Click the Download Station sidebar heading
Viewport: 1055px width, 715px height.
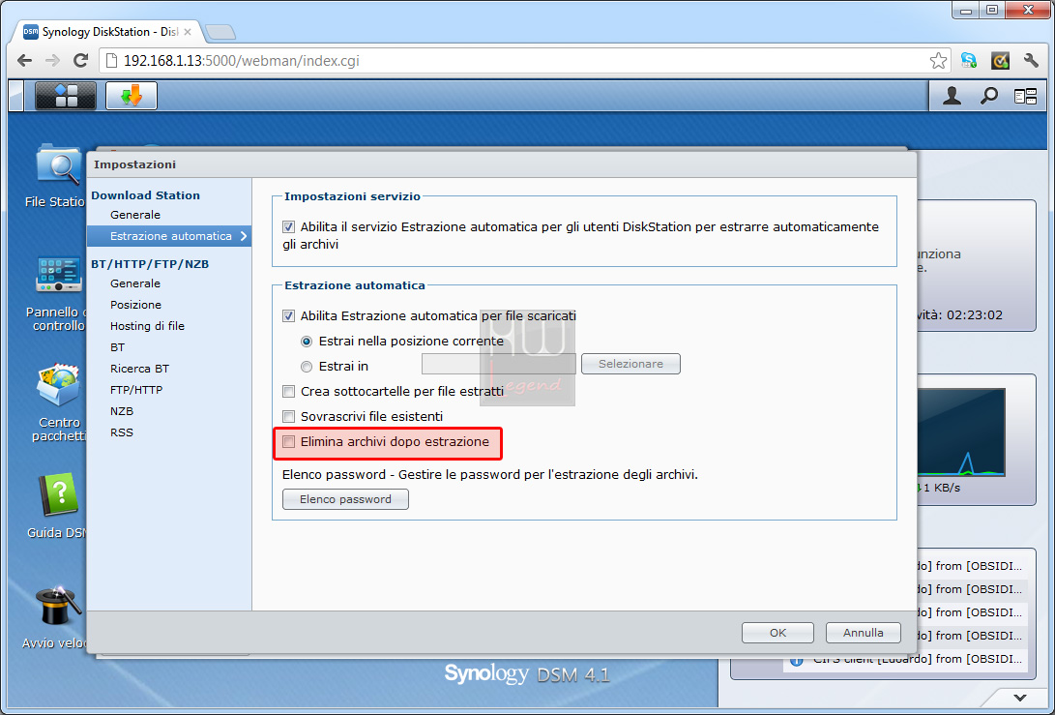coord(145,195)
